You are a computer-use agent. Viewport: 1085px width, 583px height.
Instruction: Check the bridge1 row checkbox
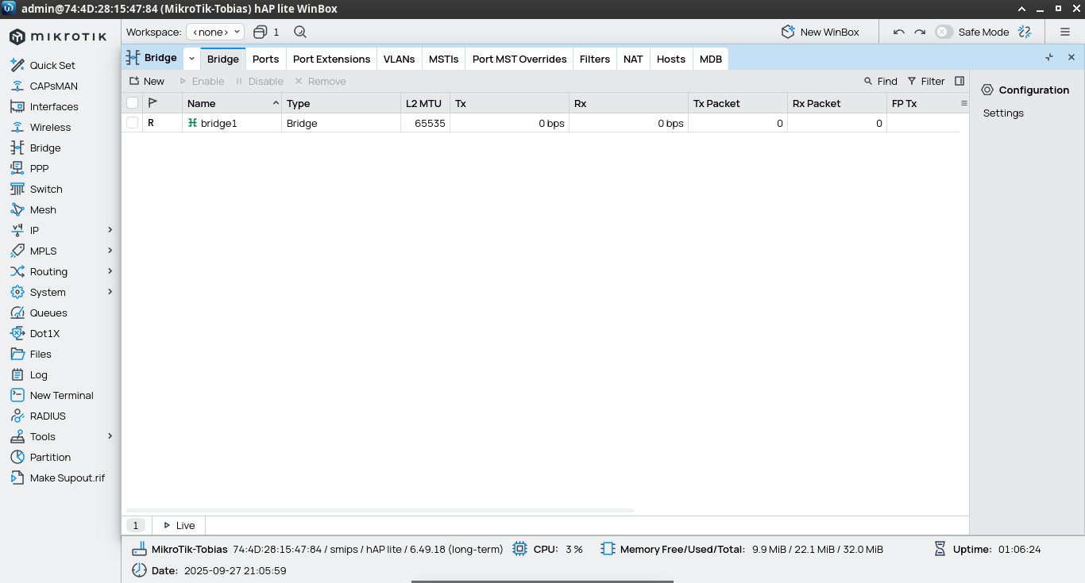[x=132, y=123]
